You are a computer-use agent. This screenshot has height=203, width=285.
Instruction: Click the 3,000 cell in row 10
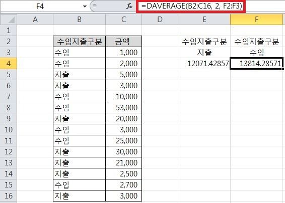point(123,130)
